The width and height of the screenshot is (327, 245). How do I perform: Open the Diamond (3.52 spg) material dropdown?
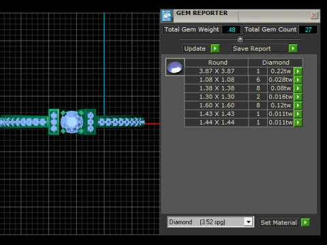[x=249, y=222]
